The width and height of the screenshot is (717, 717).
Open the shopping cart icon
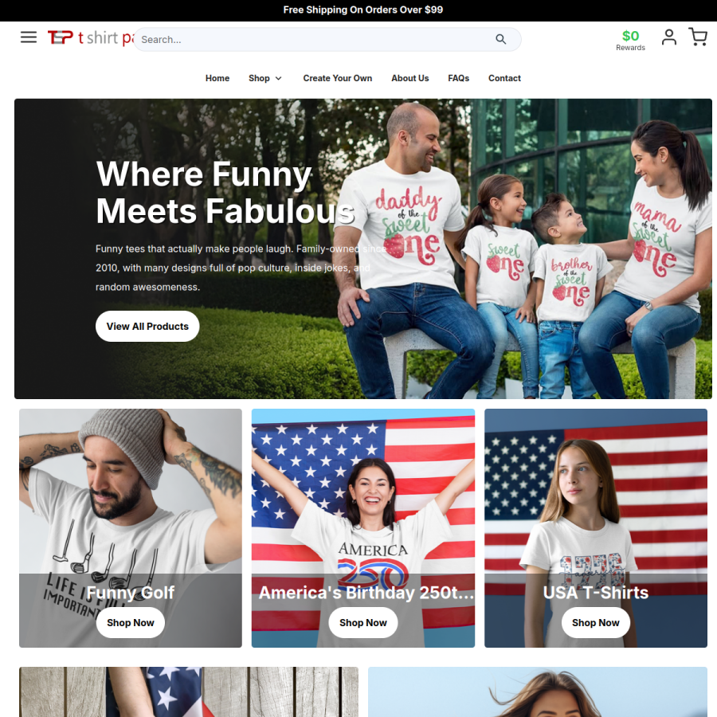pos(698,37)
